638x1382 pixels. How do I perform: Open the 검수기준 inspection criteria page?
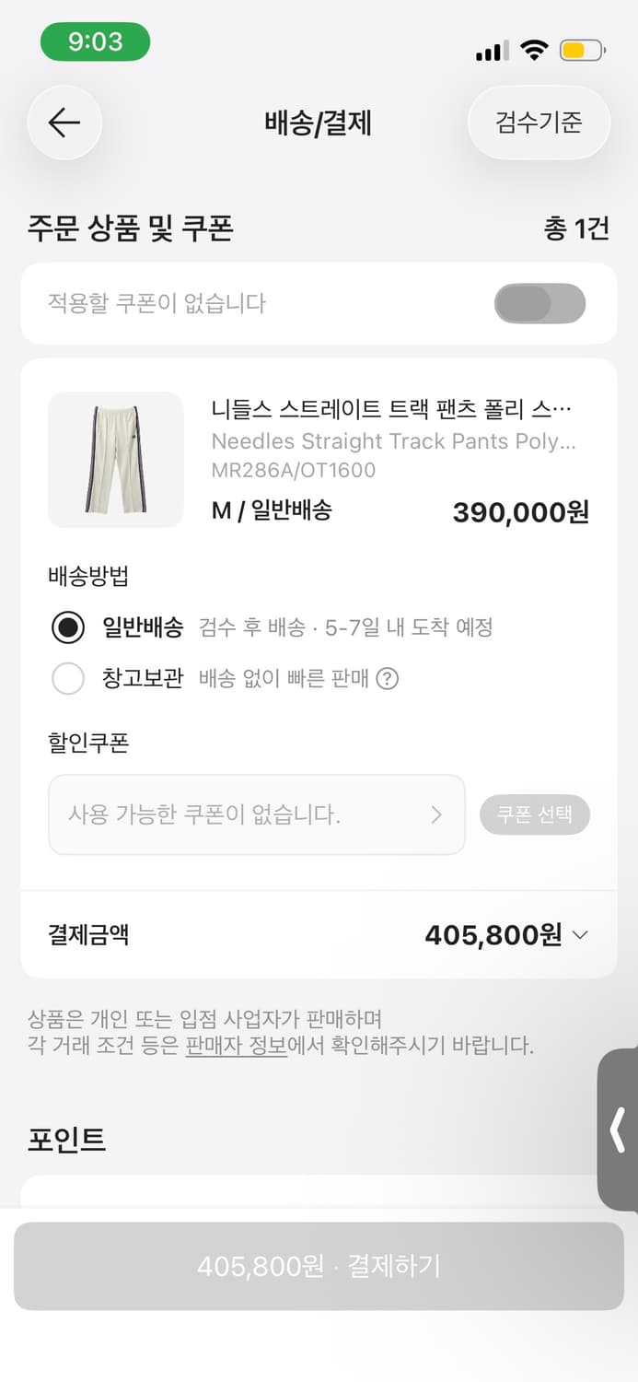coord(538,123)
